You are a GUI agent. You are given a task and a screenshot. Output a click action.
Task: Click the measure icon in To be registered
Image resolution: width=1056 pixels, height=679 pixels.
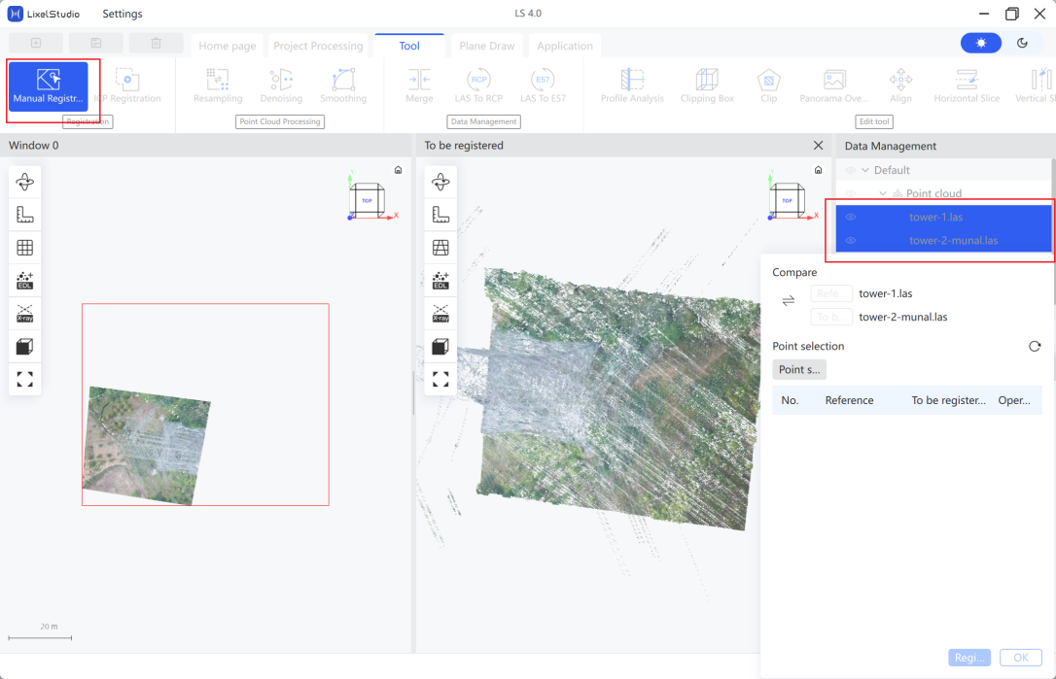tap(440, 215)
